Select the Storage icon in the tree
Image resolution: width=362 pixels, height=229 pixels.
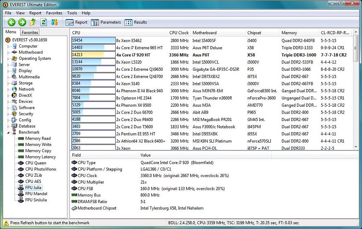pos(14,83)
